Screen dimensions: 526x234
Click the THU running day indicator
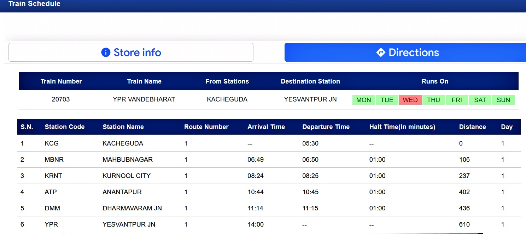point(433,100)
